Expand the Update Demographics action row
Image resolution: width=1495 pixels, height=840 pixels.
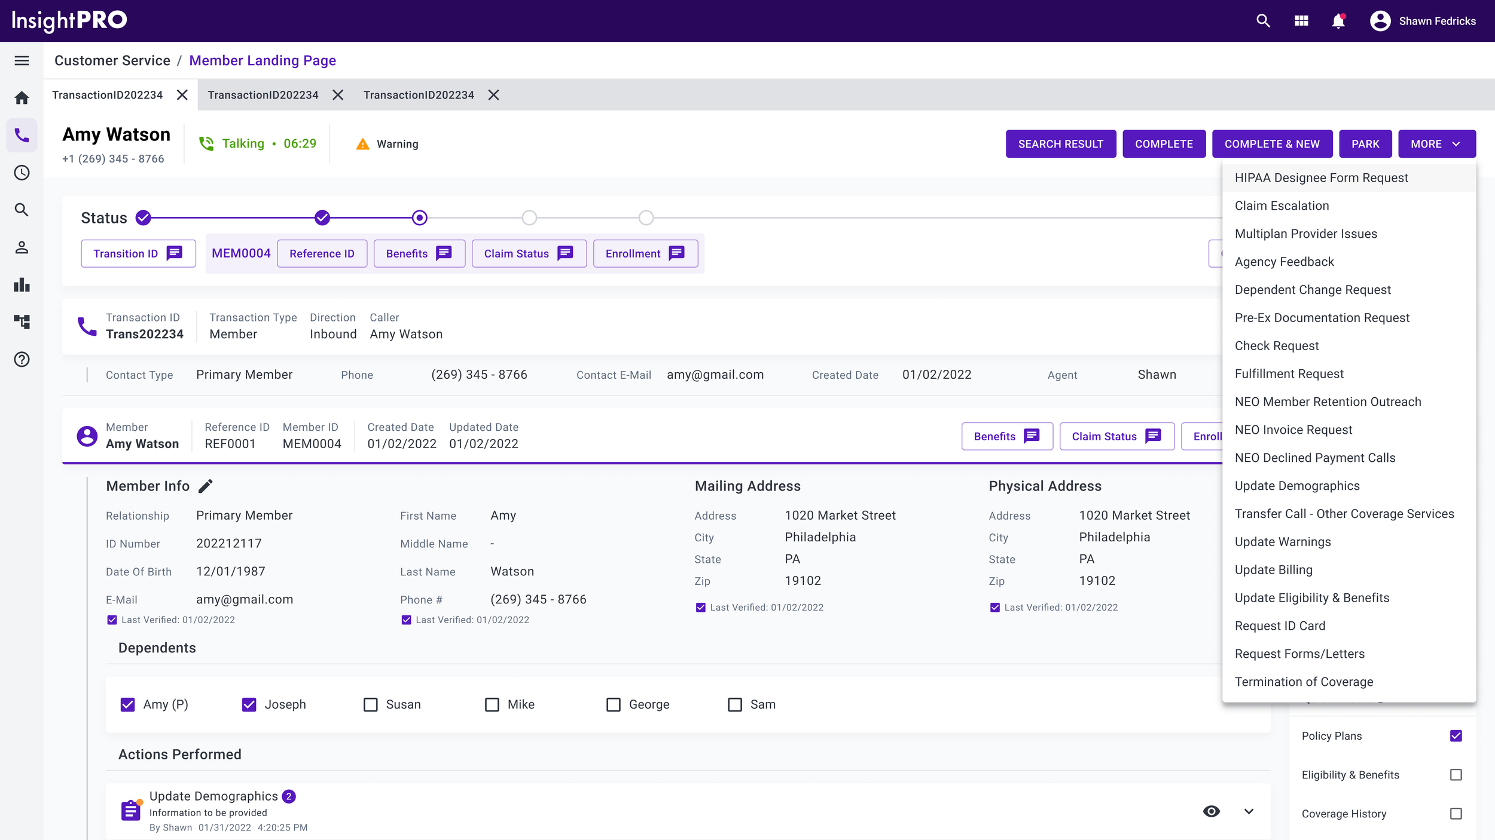(1249, 811)
